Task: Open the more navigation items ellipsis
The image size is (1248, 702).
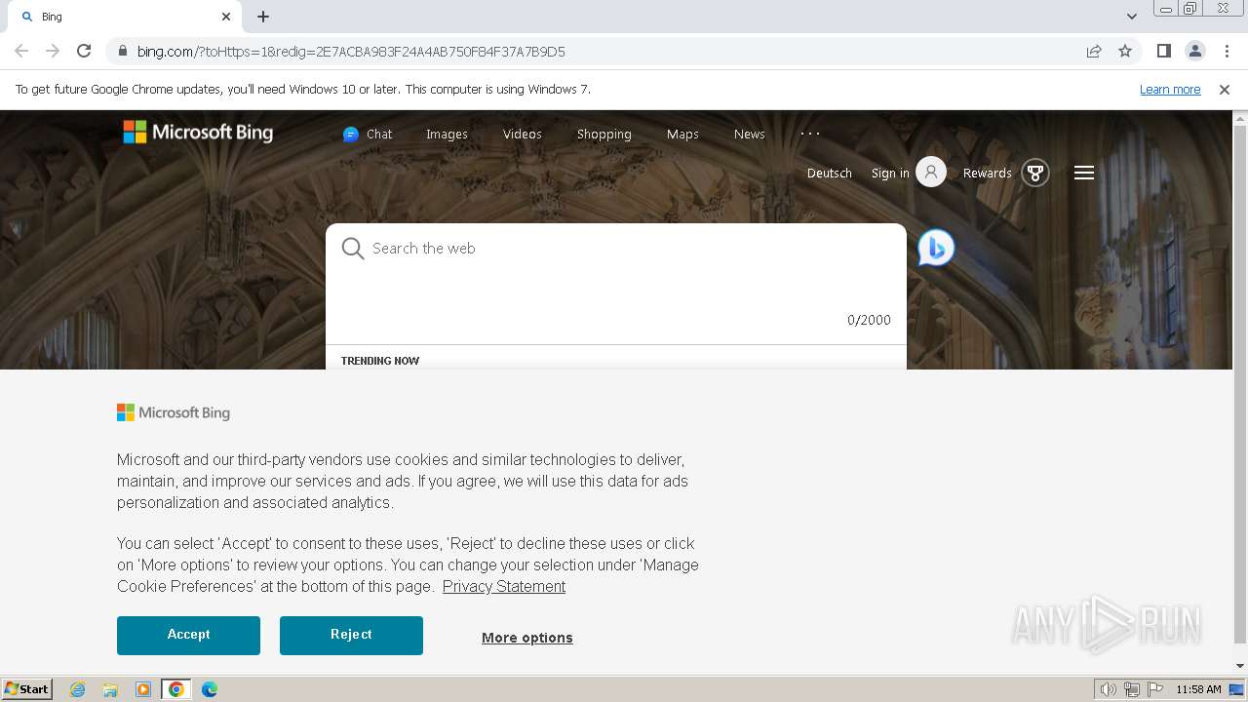Action: [810, 134]
